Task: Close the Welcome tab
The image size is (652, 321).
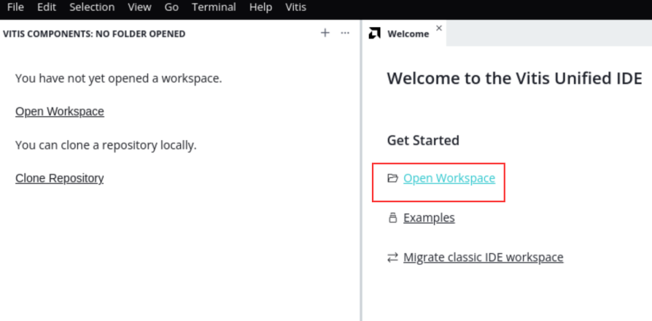Action: pyautogui.click(x=439, y=28)
